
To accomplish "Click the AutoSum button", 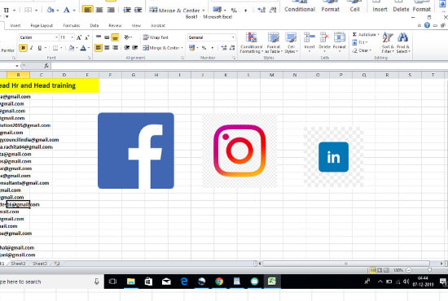I will pyautogui.click(x=366, y=34).
